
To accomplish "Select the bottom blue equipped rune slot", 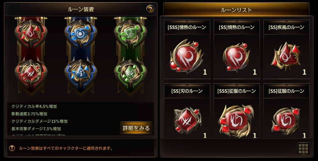I will click(81, 74).
